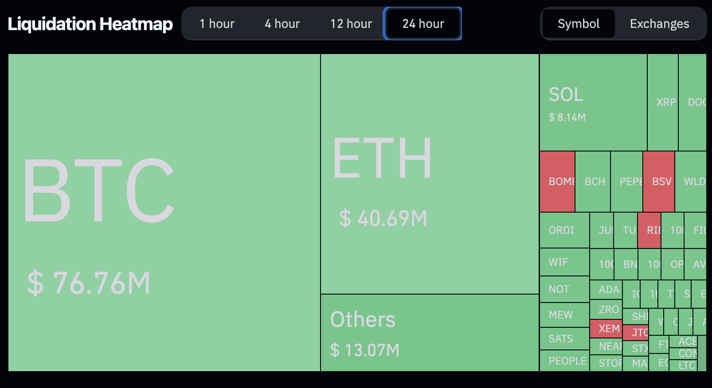The width and height of the screenshot is (712, 388).
Task: Open the ETH $40.69M tile
Action: (x=430, y=174)
